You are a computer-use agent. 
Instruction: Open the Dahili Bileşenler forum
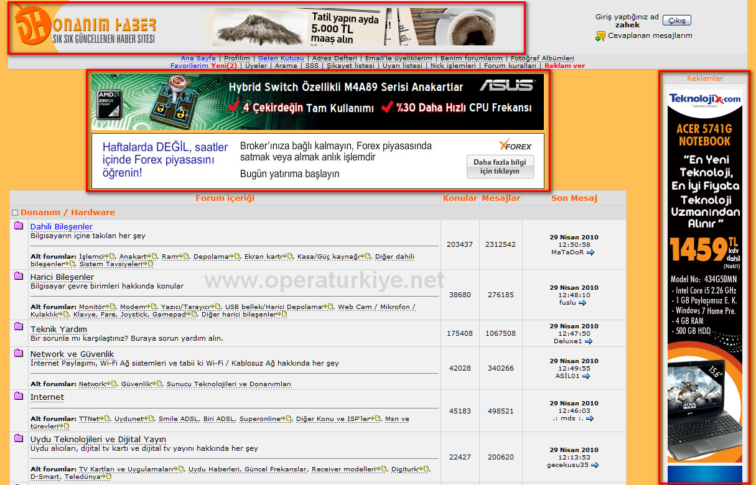(62, 226)
